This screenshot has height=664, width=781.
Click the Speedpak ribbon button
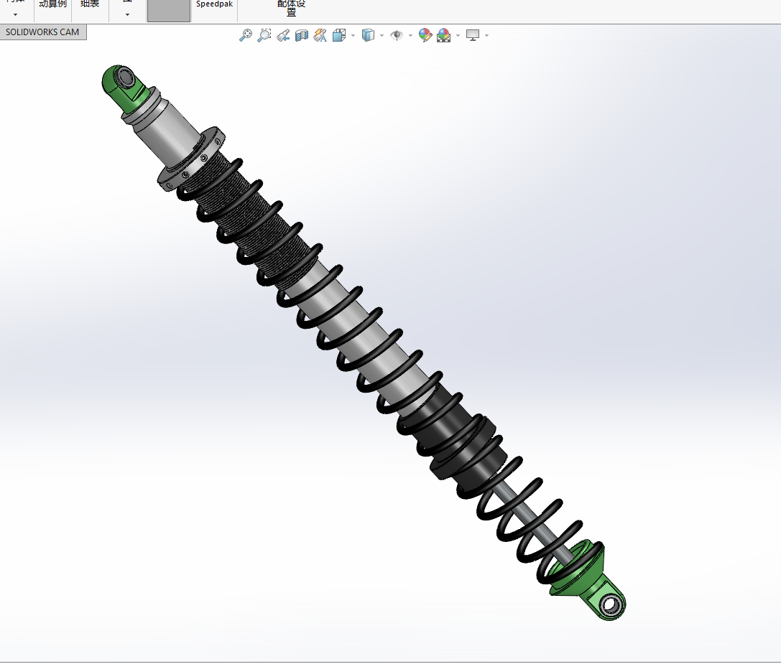(x=214, y=4)
